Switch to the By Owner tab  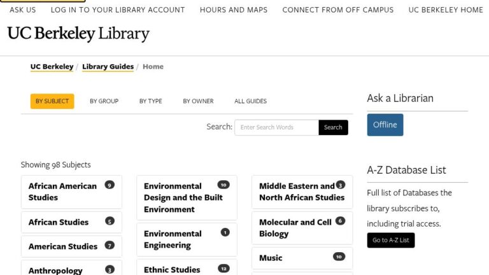[199, 101]
